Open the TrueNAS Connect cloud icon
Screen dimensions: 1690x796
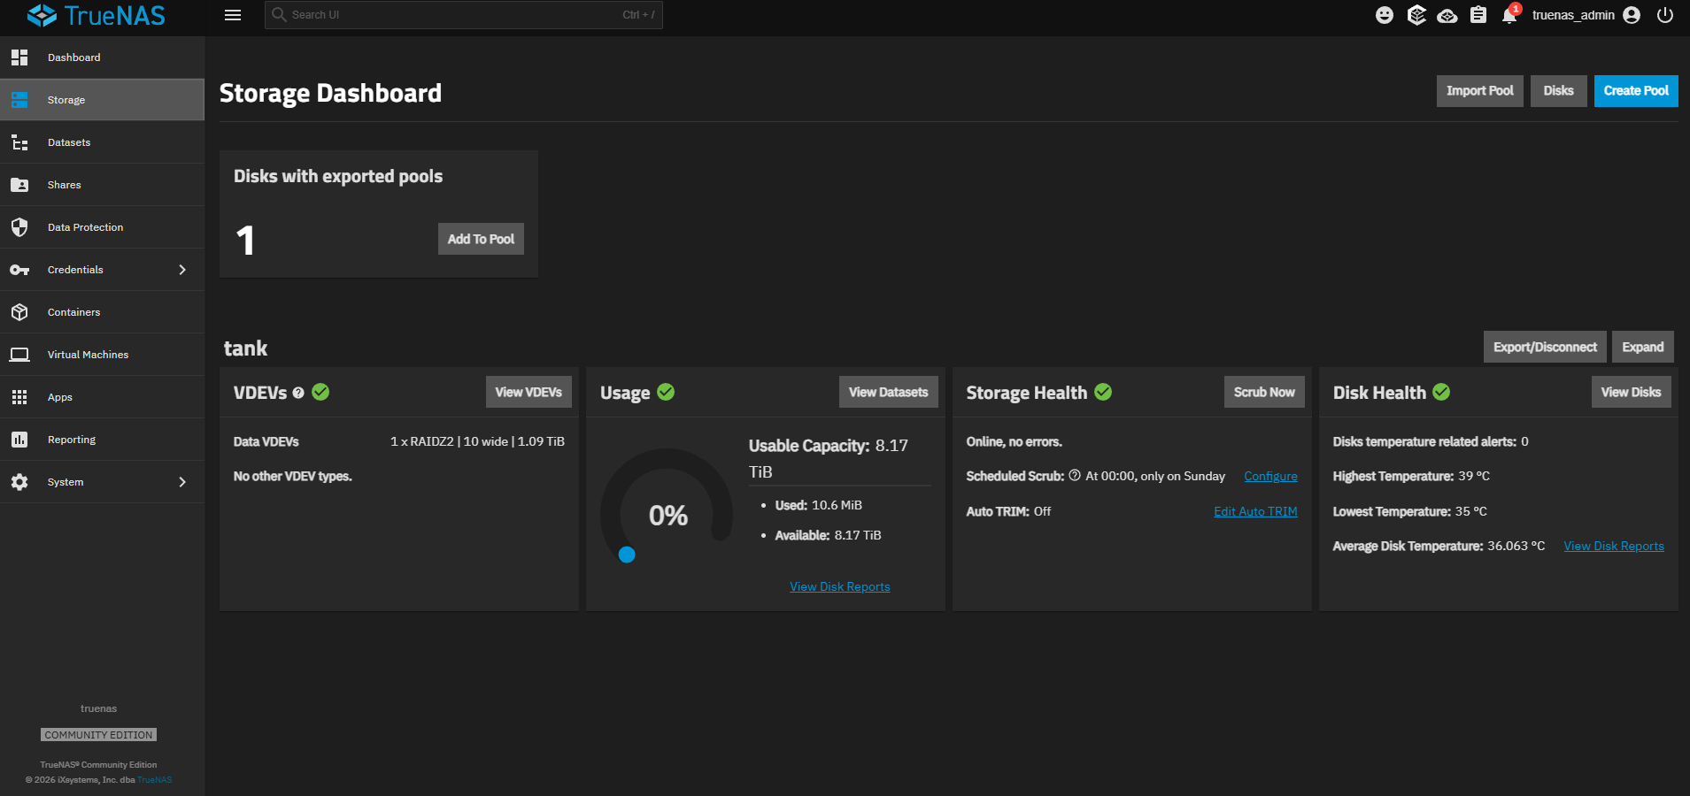tap(1447, 15)
